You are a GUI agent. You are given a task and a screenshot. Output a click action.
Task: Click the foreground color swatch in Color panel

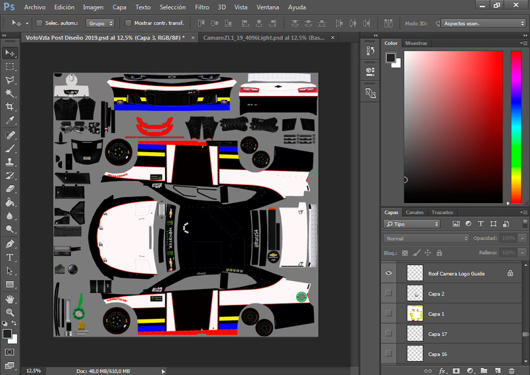tap(391, 58)
